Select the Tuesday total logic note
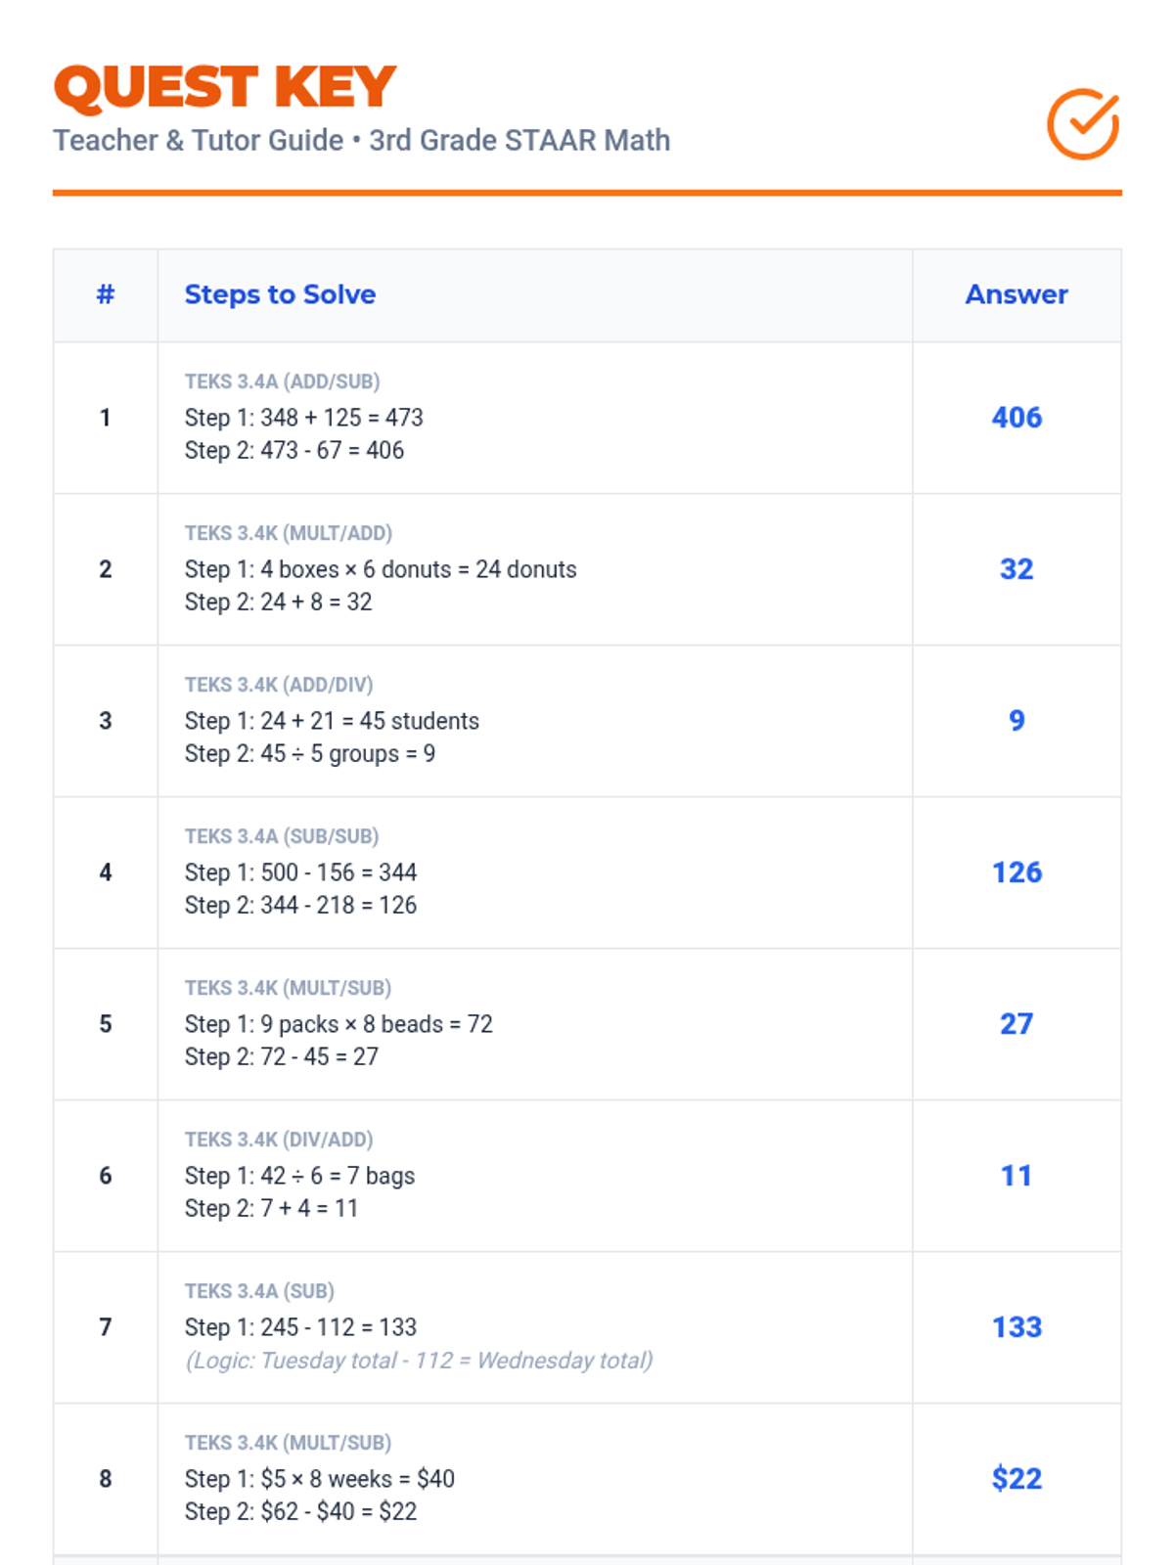The image size is (1174, 1565). 419,1361
